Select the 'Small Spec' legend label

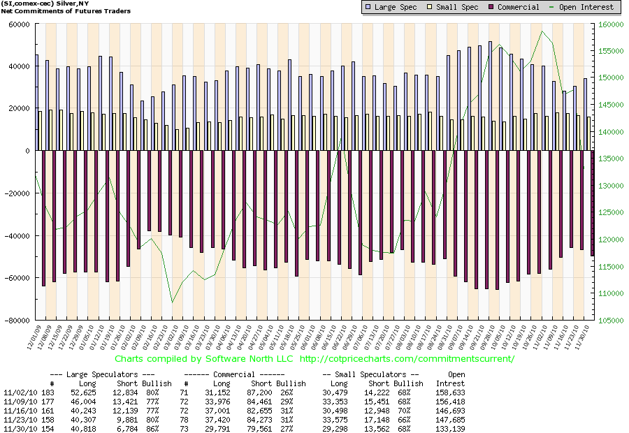457,7
